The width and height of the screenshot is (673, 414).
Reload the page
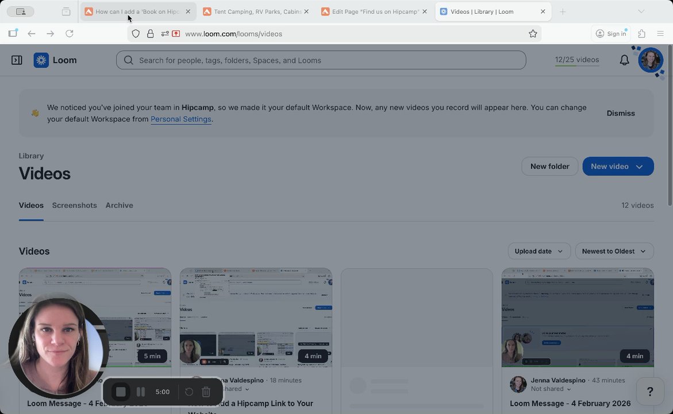69,33
